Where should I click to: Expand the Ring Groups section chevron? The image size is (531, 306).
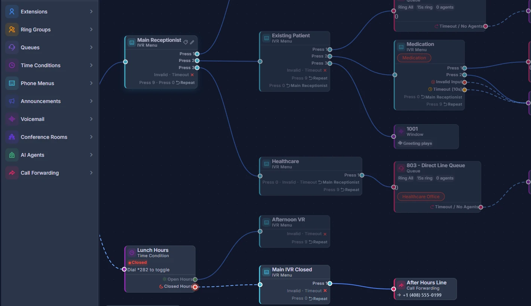(91, 29)
